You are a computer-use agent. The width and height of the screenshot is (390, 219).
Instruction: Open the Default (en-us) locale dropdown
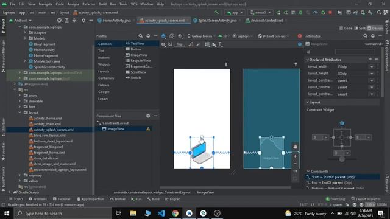point(274,36)
